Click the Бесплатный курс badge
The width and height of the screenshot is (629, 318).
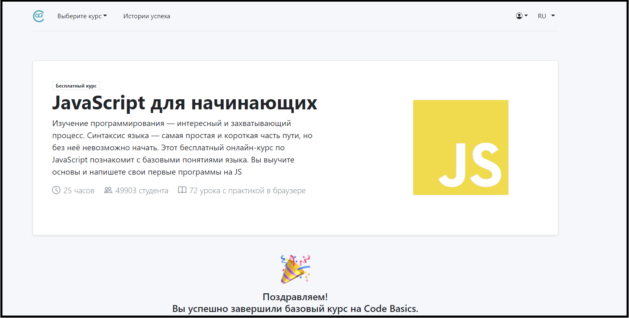pos(76,86)
